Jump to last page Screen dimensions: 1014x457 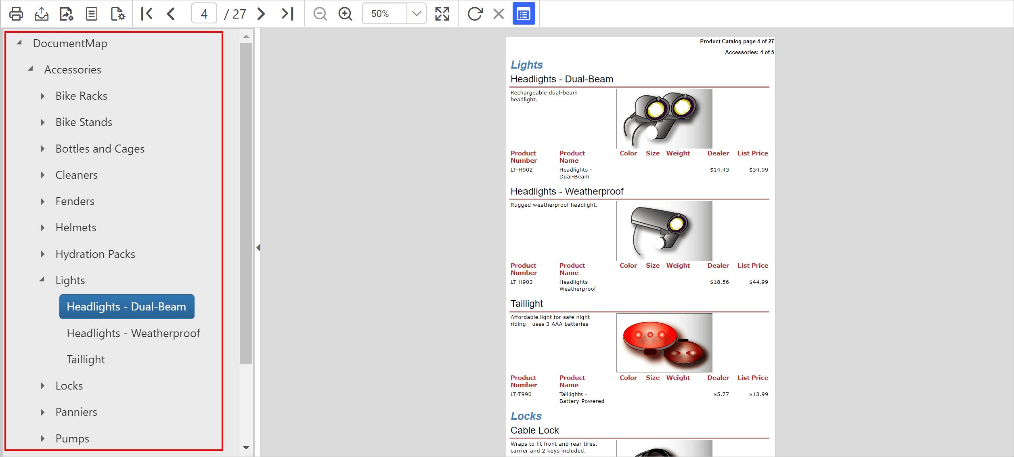[287, 14]
